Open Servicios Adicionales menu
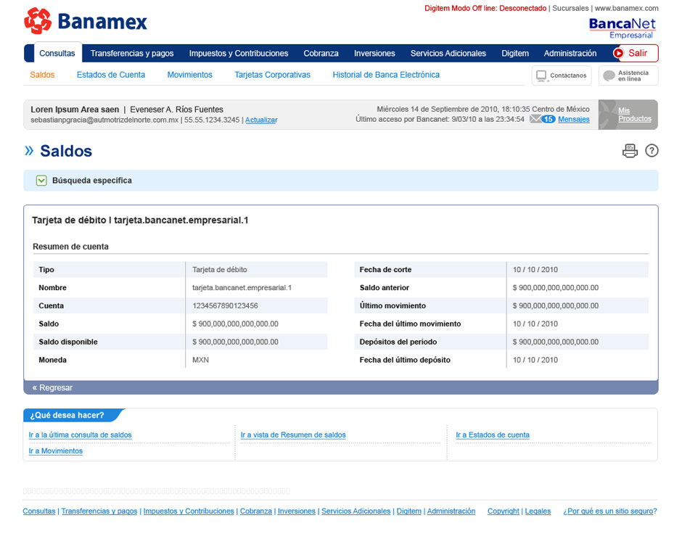 tap(448, 53)
